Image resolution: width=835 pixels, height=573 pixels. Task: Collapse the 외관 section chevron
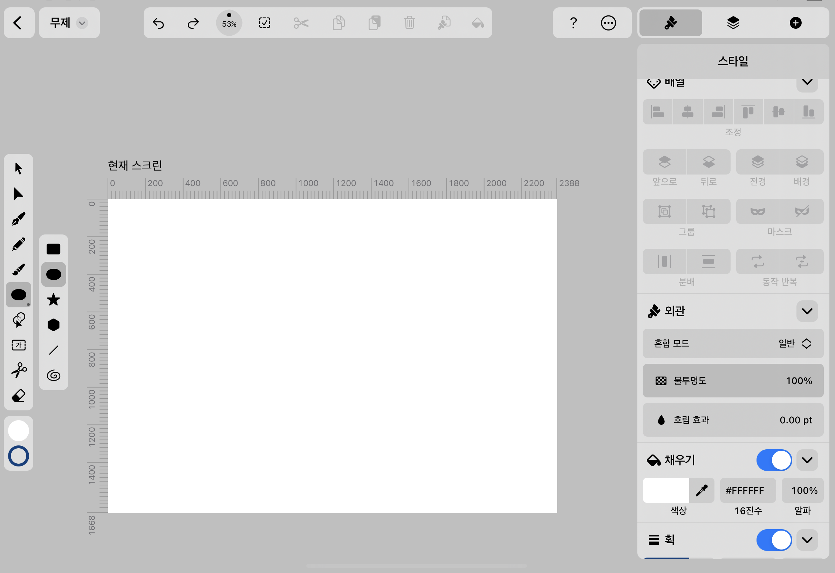[807, 311]
